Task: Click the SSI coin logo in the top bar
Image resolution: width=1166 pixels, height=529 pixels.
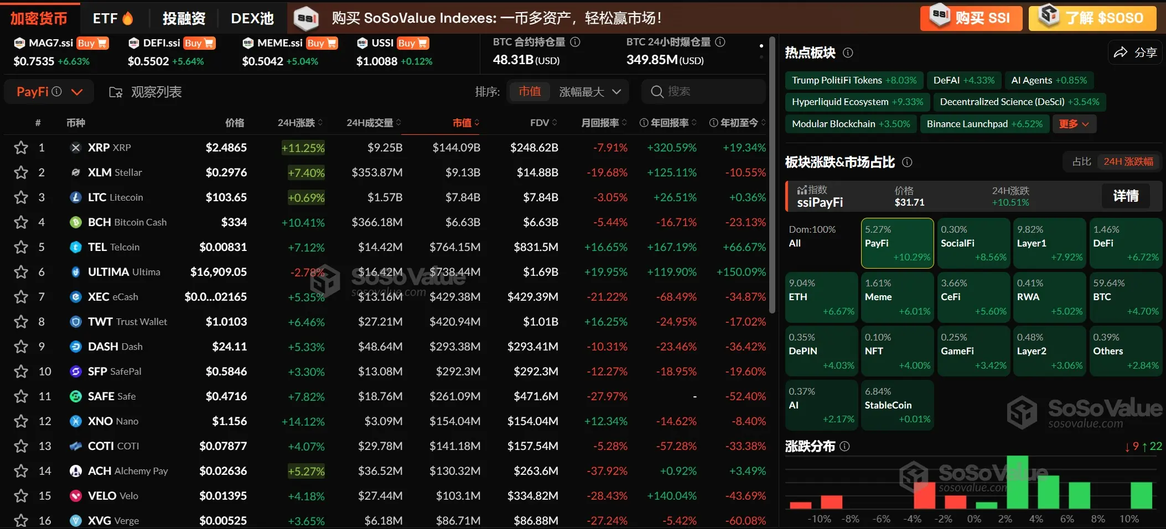Action: click(x=305, y=18)
